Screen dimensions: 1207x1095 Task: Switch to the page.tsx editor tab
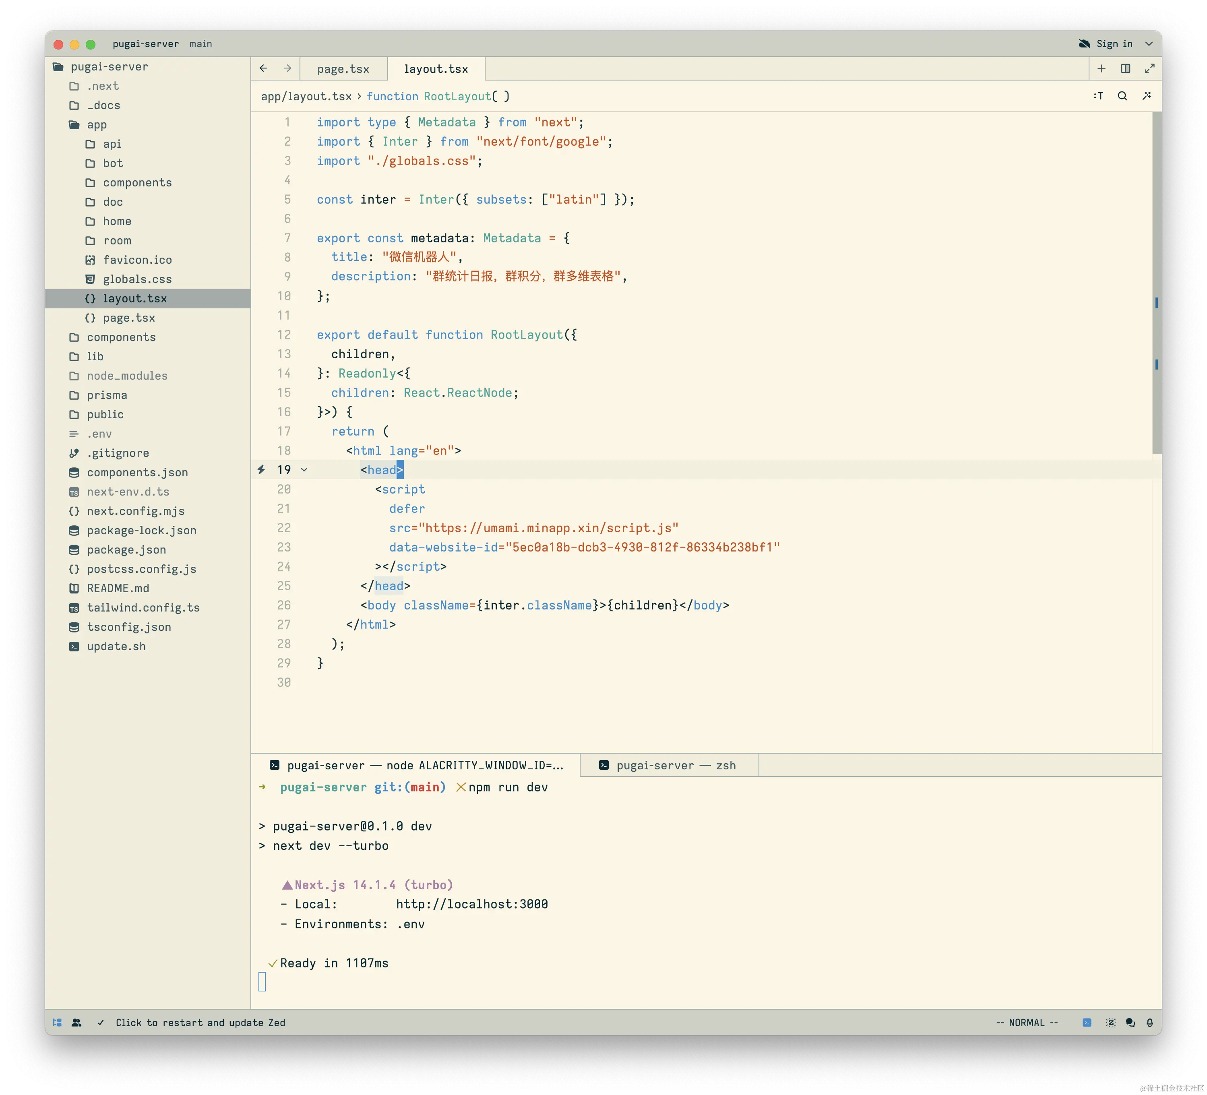343,69
